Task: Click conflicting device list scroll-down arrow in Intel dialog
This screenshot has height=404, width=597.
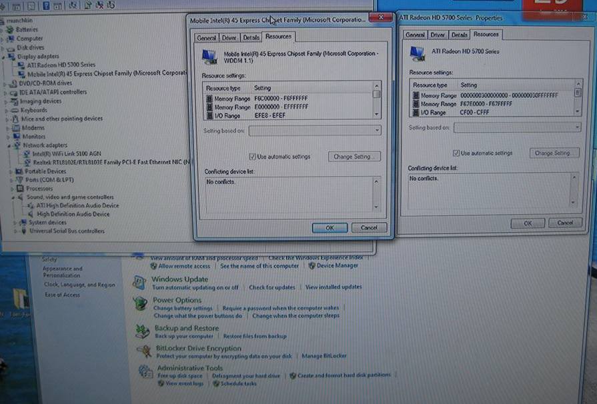Action: [x=376, y=207]
